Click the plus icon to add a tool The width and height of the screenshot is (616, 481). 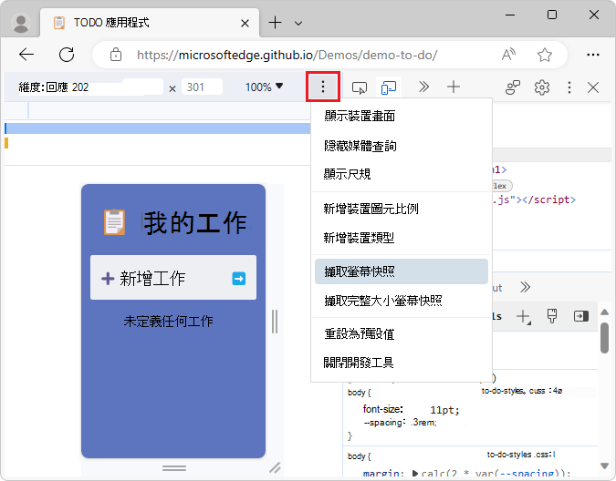click(454, 87)
